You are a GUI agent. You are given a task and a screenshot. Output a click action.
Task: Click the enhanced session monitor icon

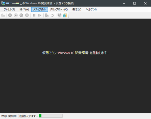point(59,15)
